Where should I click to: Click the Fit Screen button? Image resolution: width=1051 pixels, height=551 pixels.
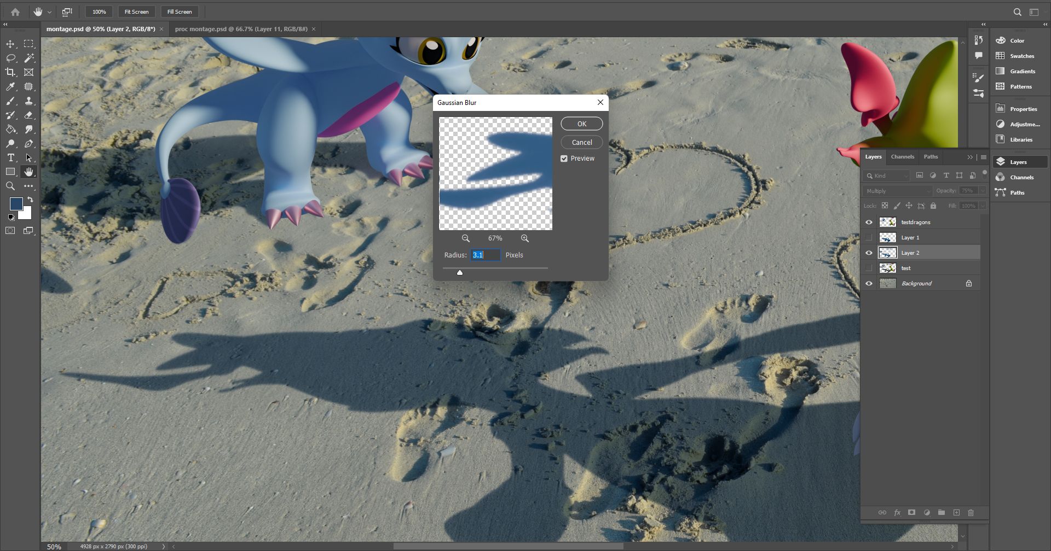click(136, 11)
